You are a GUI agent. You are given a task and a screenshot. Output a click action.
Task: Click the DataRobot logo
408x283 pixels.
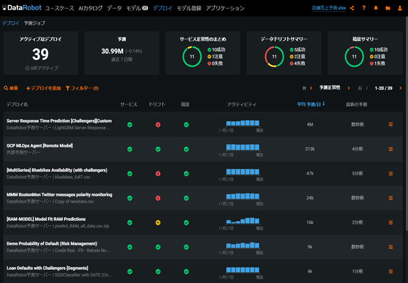coord(22,8)
